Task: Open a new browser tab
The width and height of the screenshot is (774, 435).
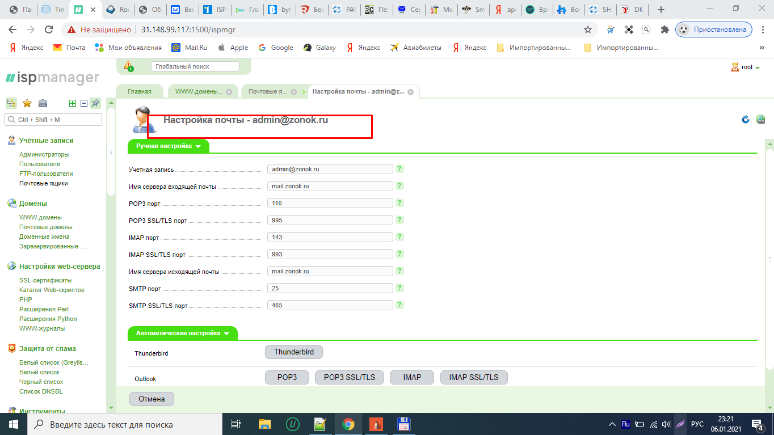Action: [x=661, y=10]
